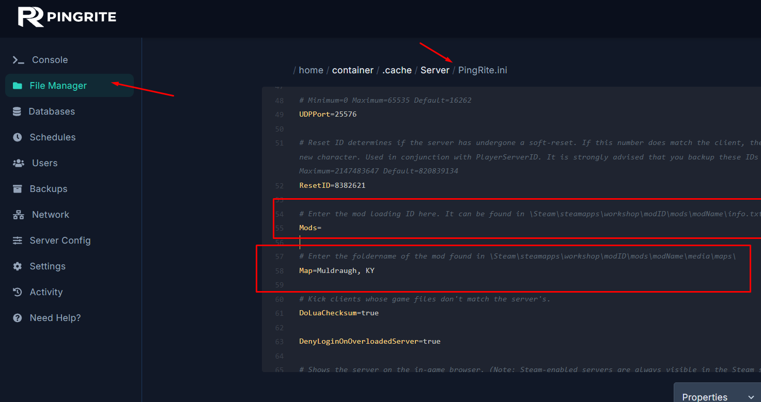The width and height of the screenshot is (761, 402).
Task: Click the Schedules clock icon
Action: pos(18,137)
